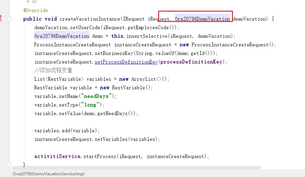Screen dimensions: 305x177
Task: Click the Ora20796DemoVacationServiceImpl breadcrumb
Action: tap(49, 174)
